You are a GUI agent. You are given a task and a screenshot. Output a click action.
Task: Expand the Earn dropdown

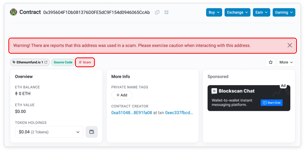tap(261, 12)
